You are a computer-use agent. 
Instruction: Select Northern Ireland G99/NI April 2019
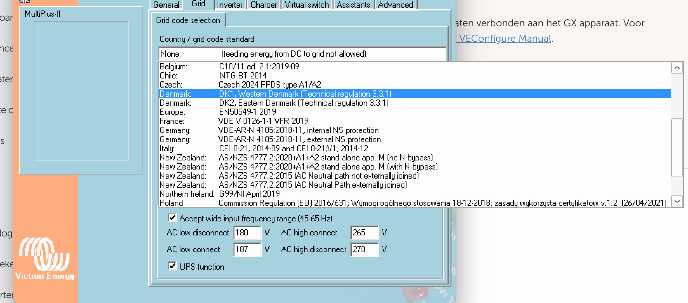415,194
